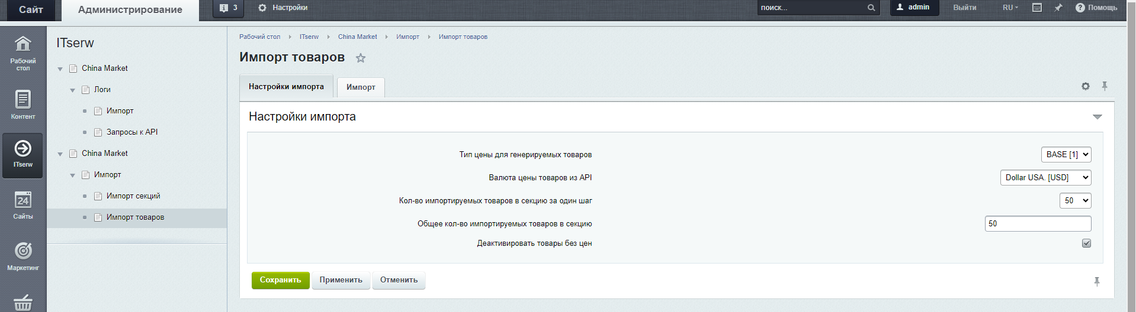Viewport: 1136px width, 312px height.
Task: Add Импорт товаров page to favorites star
Action: point(361,58)
